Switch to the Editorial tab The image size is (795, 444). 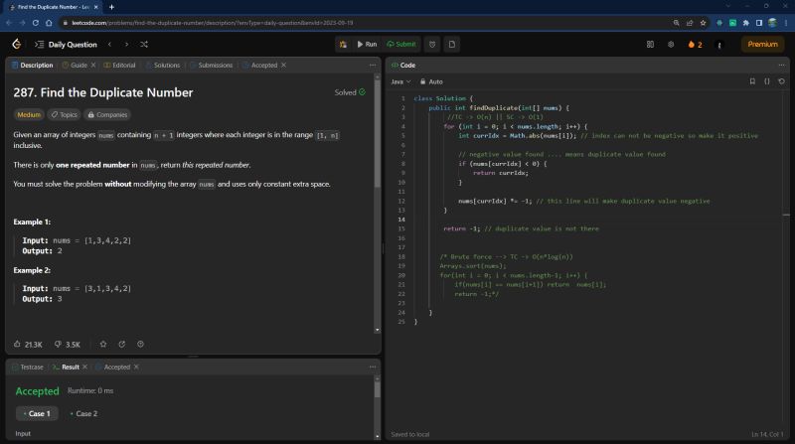118,65
